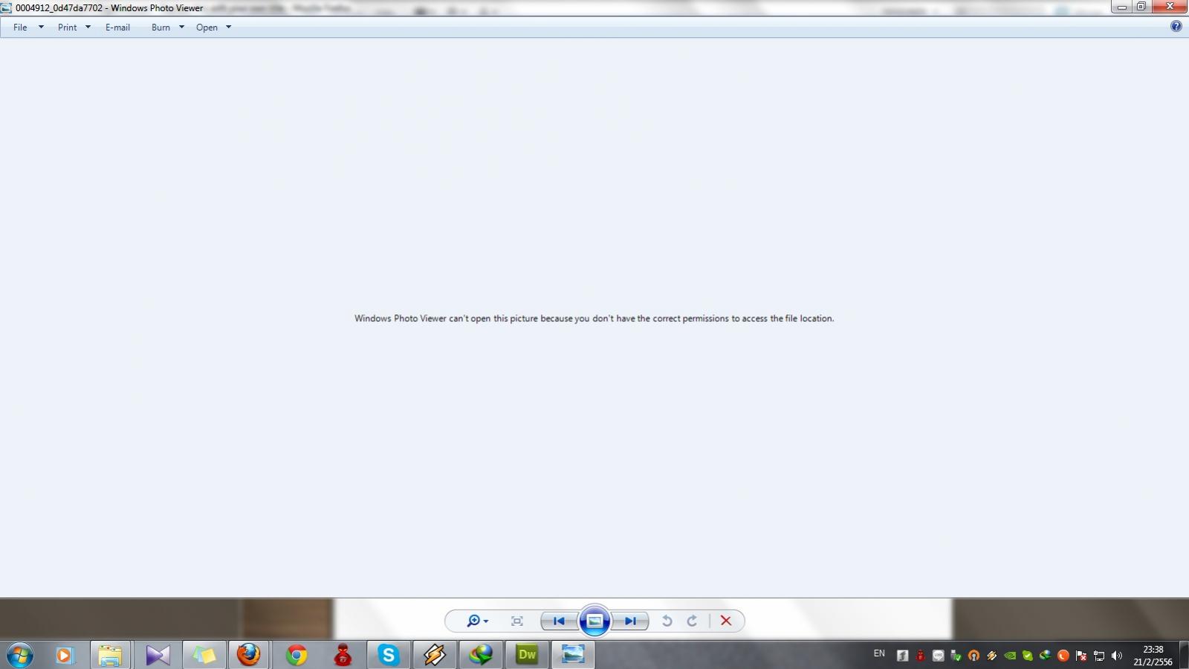This screenshot has height=669, width=1189.
Task: Switch to Skype in taskbar
Action: (x=388, y=655)
